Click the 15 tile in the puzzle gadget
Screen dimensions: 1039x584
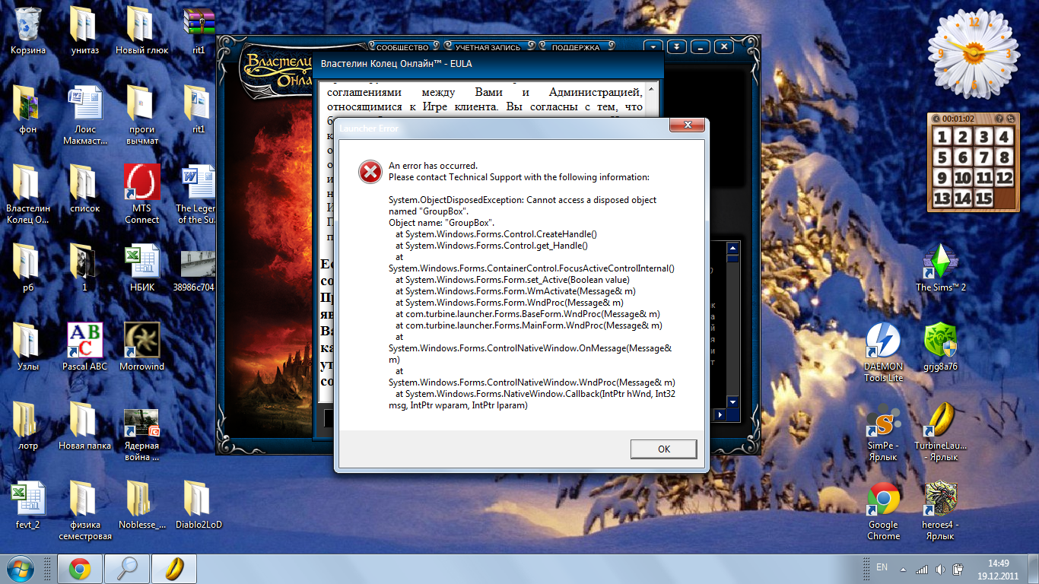click(x=983, y=198)
